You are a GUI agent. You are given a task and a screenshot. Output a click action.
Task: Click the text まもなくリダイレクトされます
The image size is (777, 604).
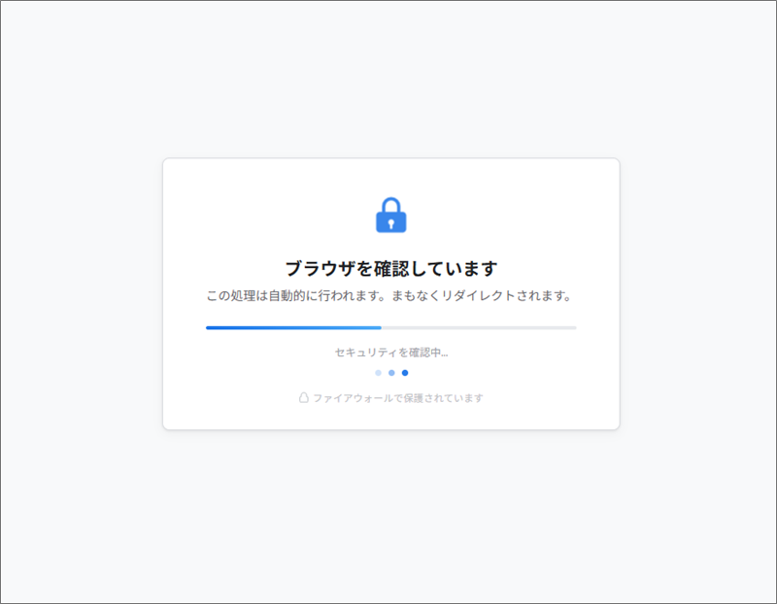pyautogui.click(x=477, y=296)
